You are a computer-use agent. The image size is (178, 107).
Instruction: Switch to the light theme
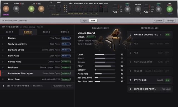tap(85, 21)
